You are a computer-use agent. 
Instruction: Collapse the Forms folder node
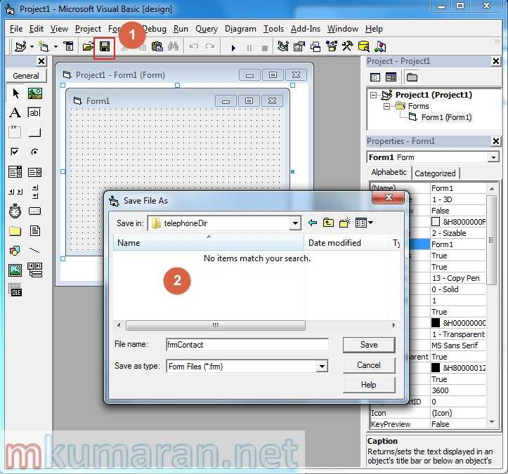pos(386,106)
